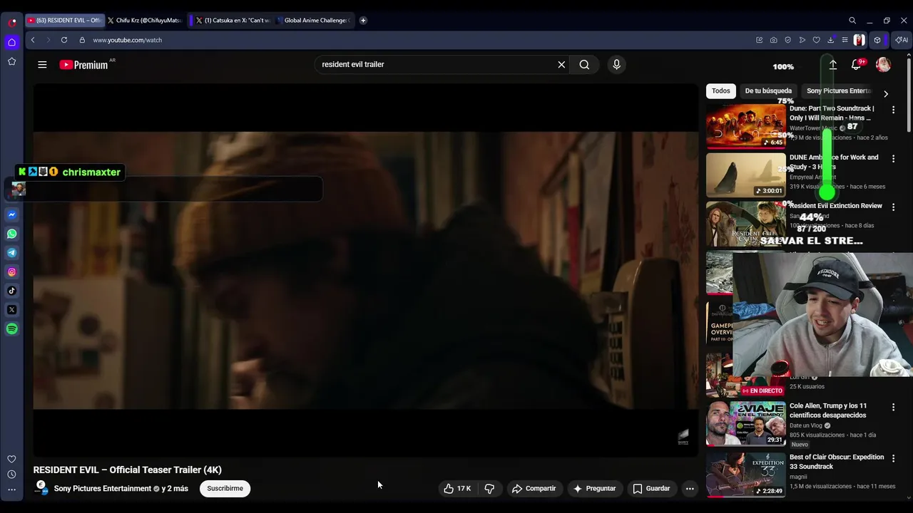
Task: Open Messenger in Opera sidebar
Action: (x=12, y=214)
